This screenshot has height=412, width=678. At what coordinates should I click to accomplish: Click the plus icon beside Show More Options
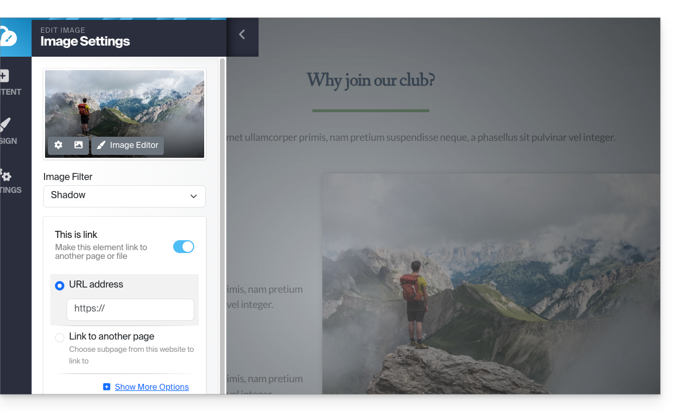click(x=106, y=386)
